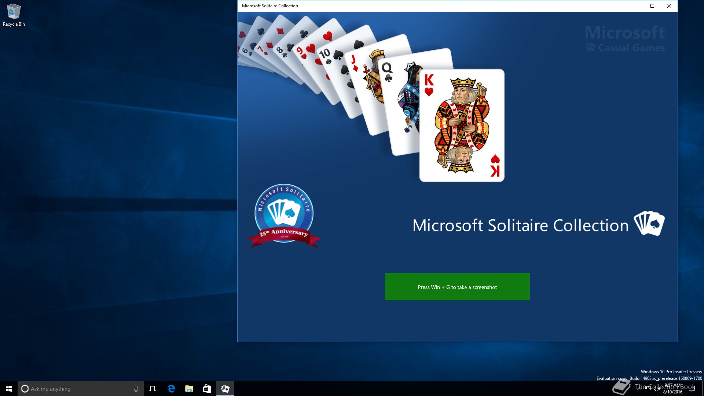Open the Action Center notifications icon
The width and height of the screenshot is (704, 396).
tap(692, 389)
